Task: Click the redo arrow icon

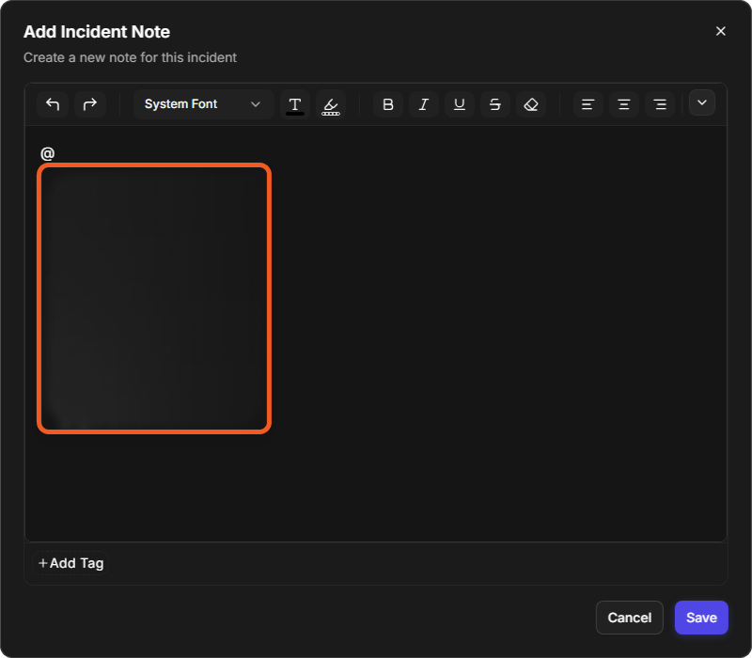Action: 90,104
